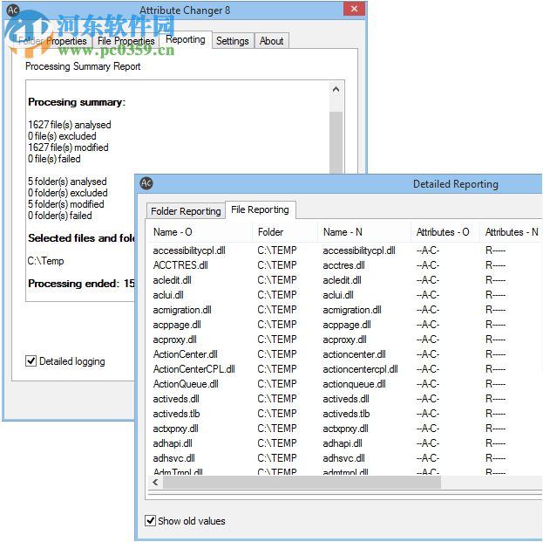This screenshot has height=542, width=543.
Task: Click acppage.dll in the Name - O column
Action: coord(177,325)
